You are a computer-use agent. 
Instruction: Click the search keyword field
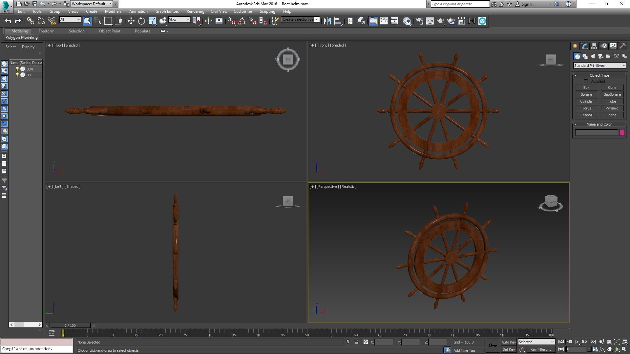pos(460,4)
